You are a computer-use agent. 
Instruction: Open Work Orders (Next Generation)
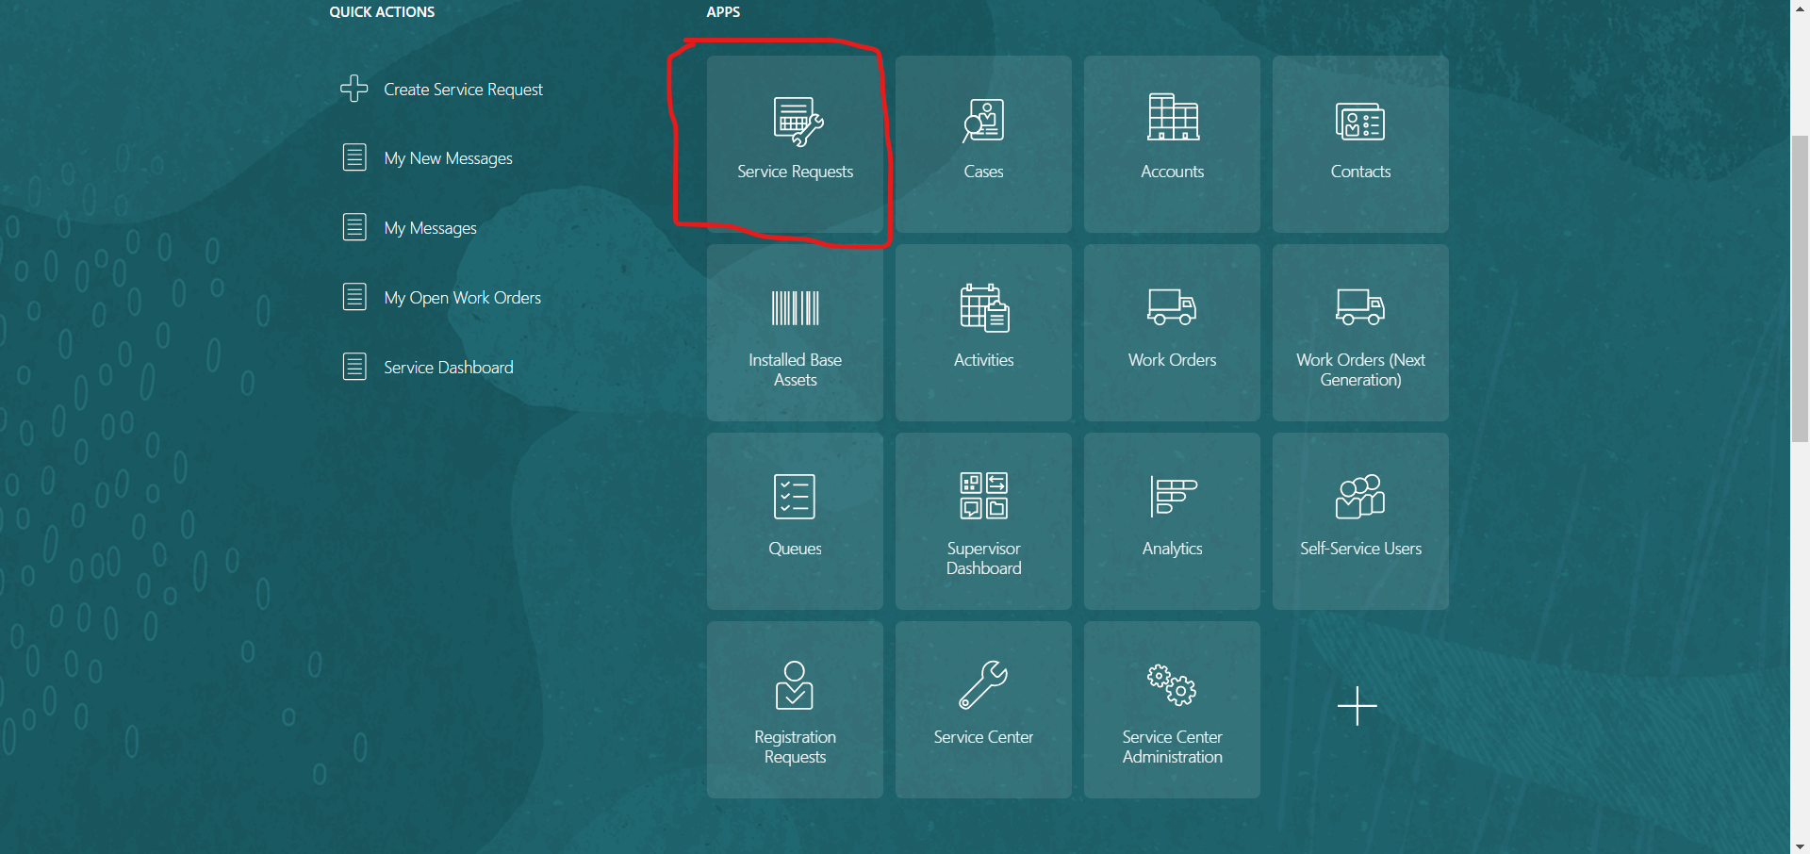[x=1360, y=332]
